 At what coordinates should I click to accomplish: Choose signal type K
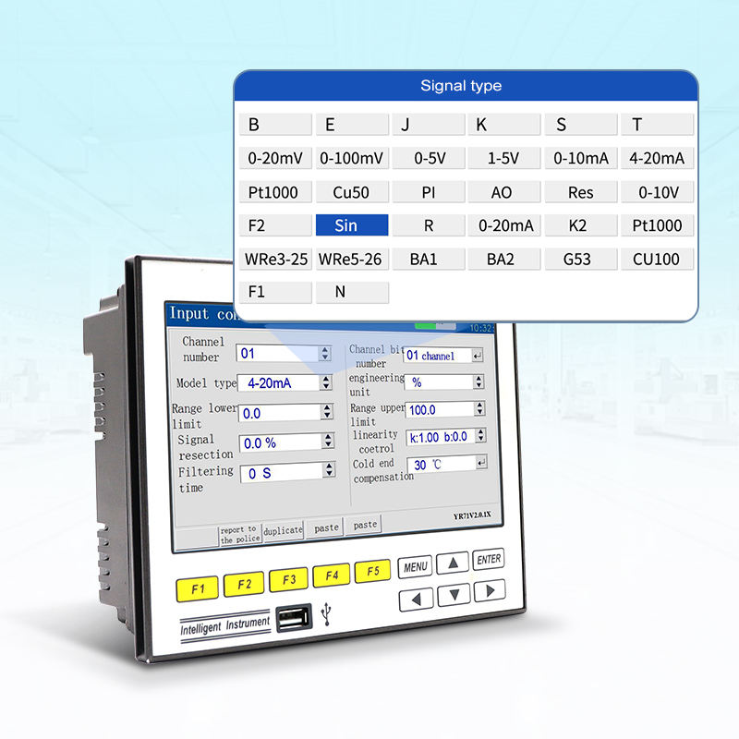point(504,125)
